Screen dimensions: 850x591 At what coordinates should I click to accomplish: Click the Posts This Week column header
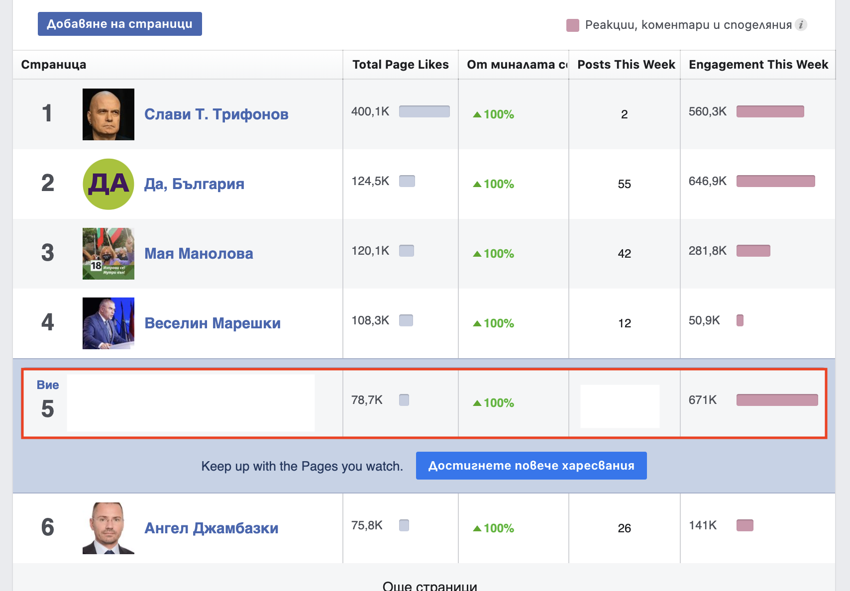[626, 65]
